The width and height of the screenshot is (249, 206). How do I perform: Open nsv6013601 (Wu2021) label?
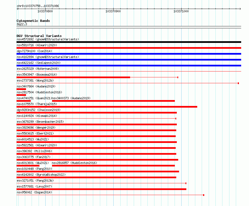(x=33, y=163)
